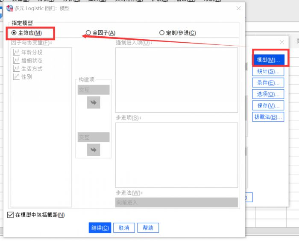Choose the 定制/步进 model option
Image resolution: width=299 pixels, height=242 pixels.
coord(162,33)
